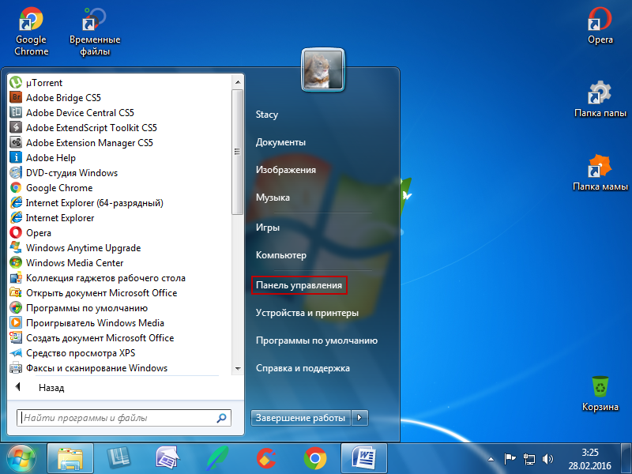
Task: Open the Action Center flag in the tray
Action: pos(510,459)
